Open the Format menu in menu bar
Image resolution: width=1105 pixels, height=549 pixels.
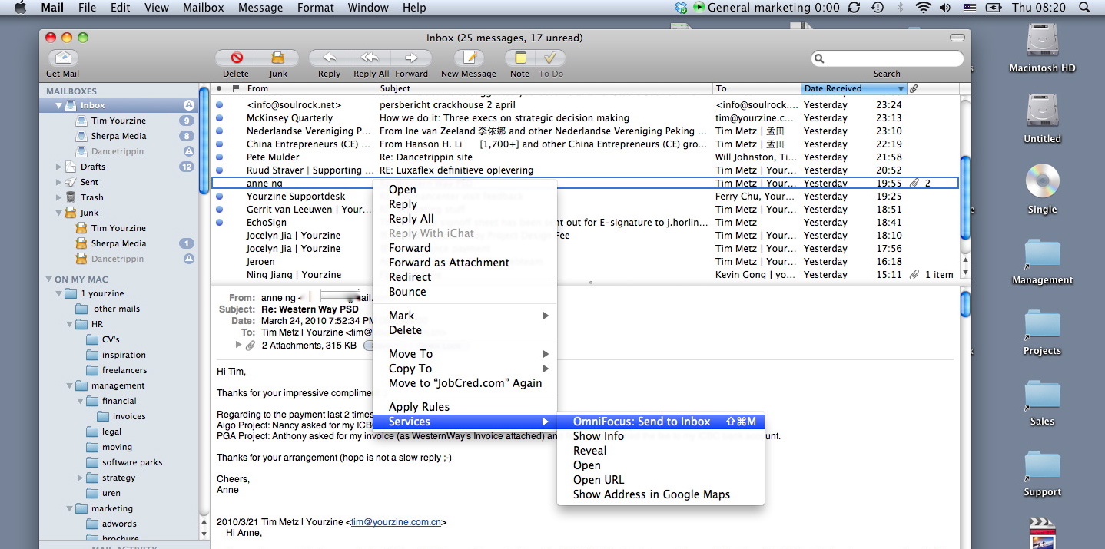pos(315,8)
